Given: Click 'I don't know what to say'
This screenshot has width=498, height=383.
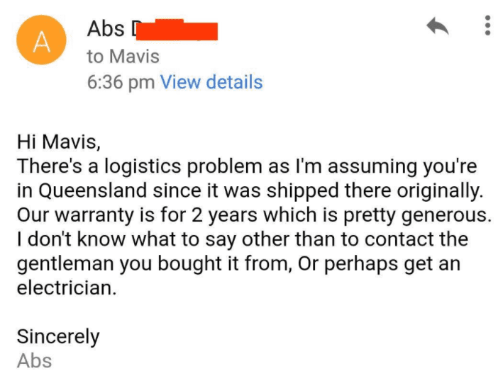Looking at the screenshot, I should point(126,240).
